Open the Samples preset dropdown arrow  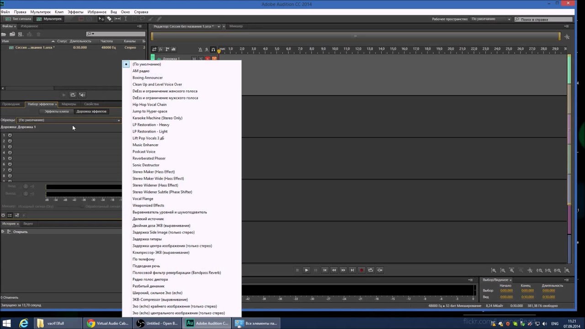[118, 120]
